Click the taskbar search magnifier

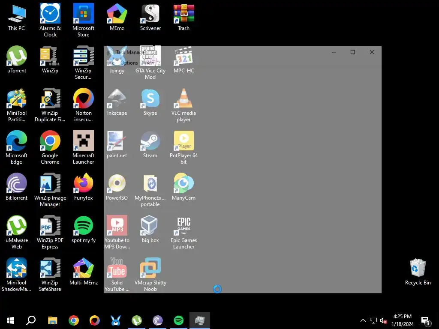pyautogui.click(x=31, y=320)
